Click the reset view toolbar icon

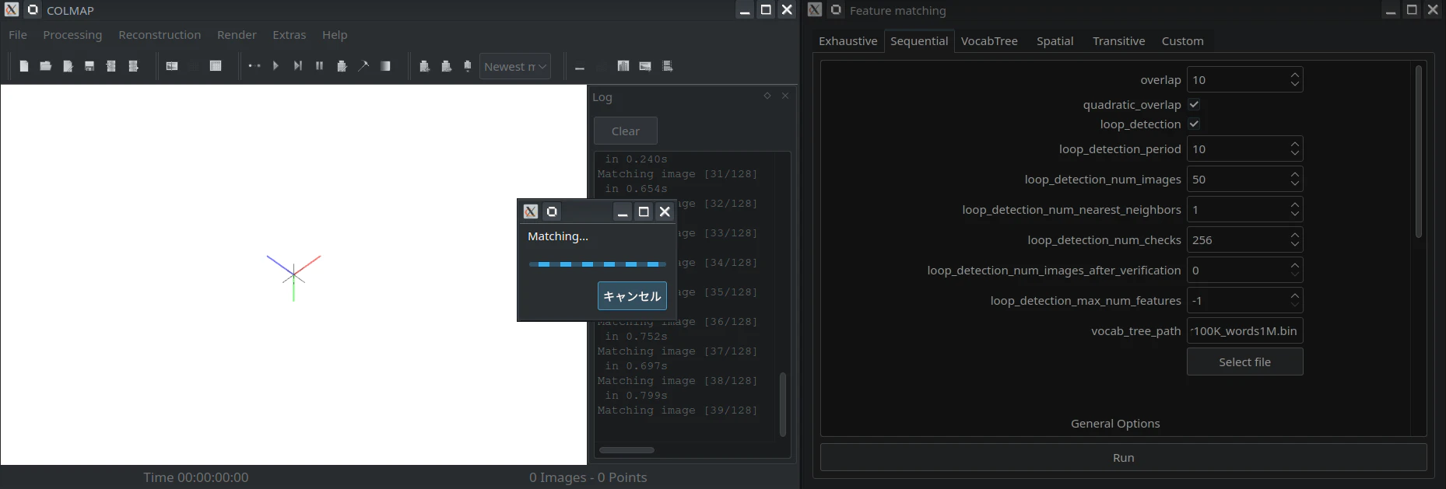pos(446,66)
